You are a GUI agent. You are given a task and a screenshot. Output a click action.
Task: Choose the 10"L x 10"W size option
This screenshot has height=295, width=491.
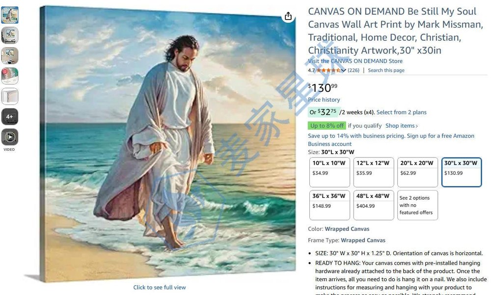(329, 172)
